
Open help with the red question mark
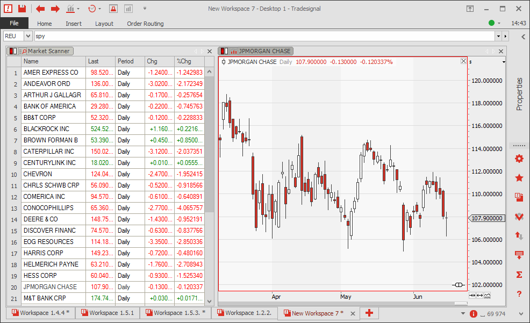519,294
